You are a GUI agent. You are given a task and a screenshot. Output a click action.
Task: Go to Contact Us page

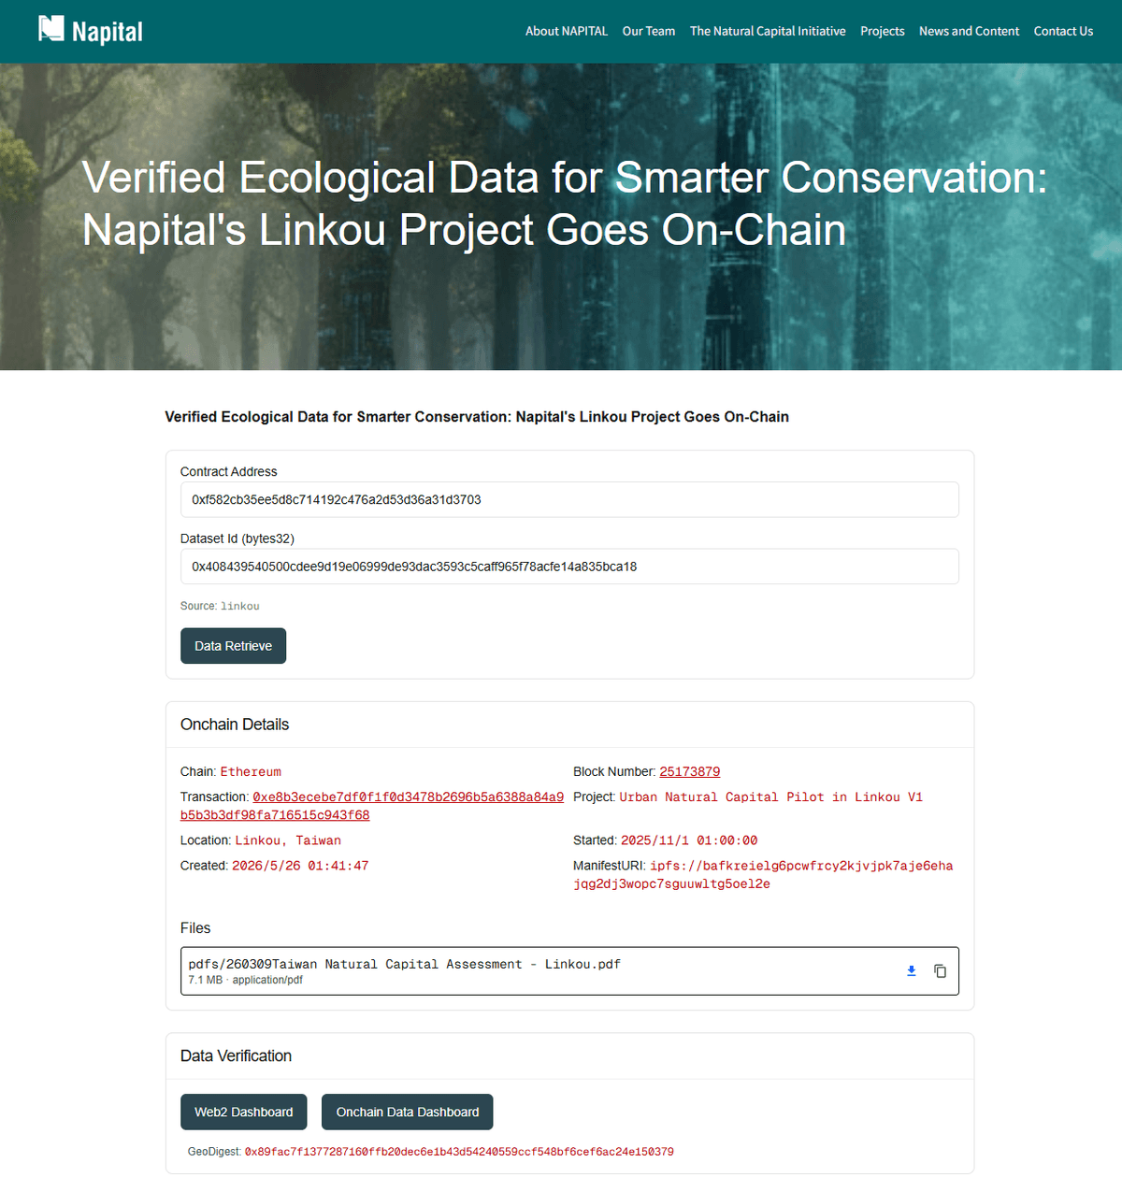point(1063,31)
